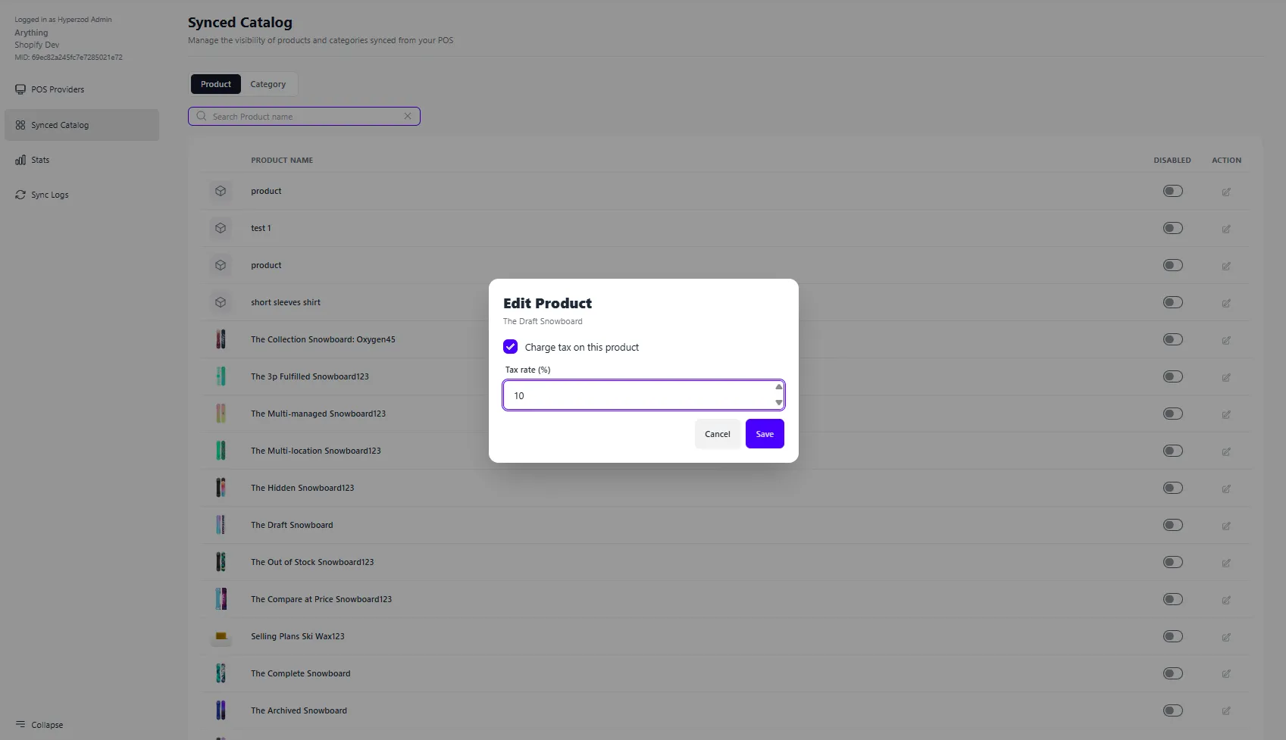Image resolution: width=1286 pixels, height=740 pixels.
Task: Edit The Multi-location Snowboard123 row
Action: pos(1226,451)
